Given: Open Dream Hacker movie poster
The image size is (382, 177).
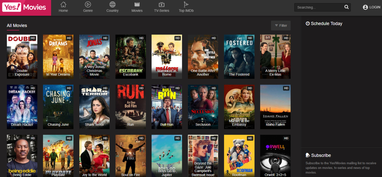Looking at the screenshot, I should pos(22,107).
